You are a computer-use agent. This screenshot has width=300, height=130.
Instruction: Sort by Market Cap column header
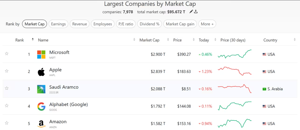point(149,40)
